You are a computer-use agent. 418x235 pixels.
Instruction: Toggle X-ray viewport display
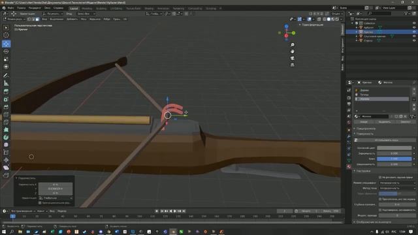click(x=319, y=19)
